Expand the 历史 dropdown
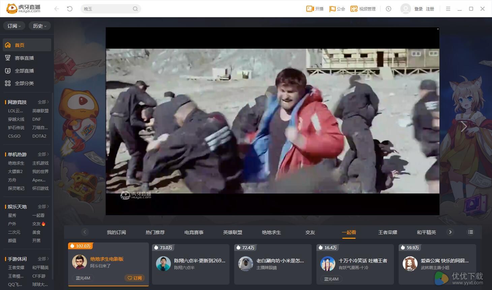The width and height of the screenshot is (492, 290). [40, 26]
